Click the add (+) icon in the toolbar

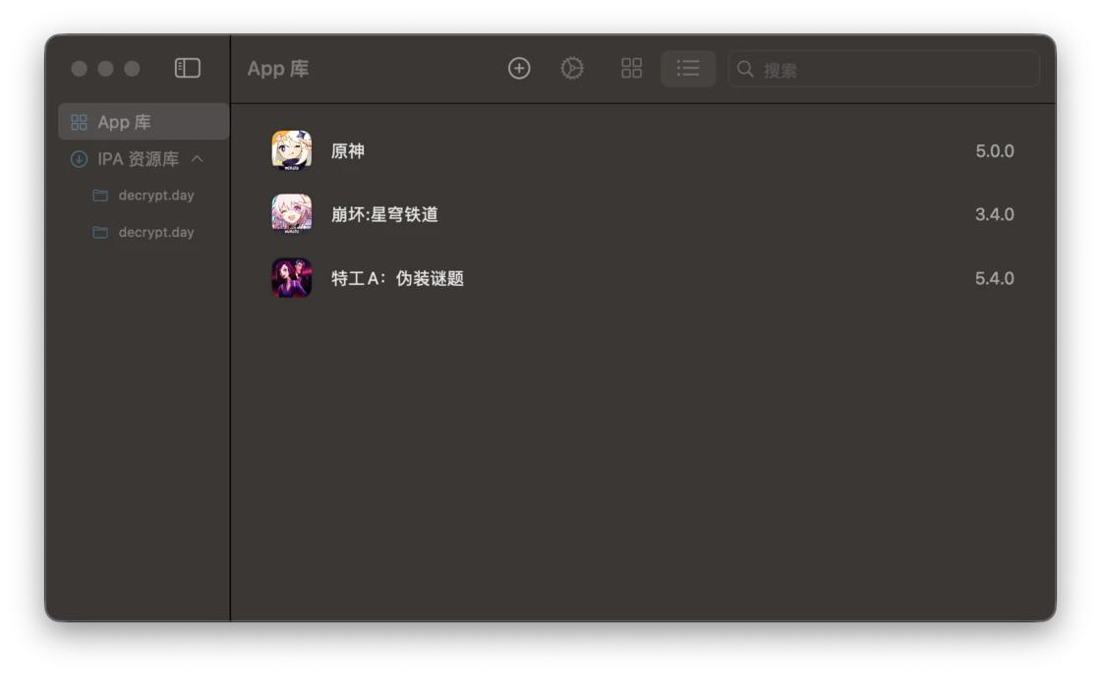(518, 69)
